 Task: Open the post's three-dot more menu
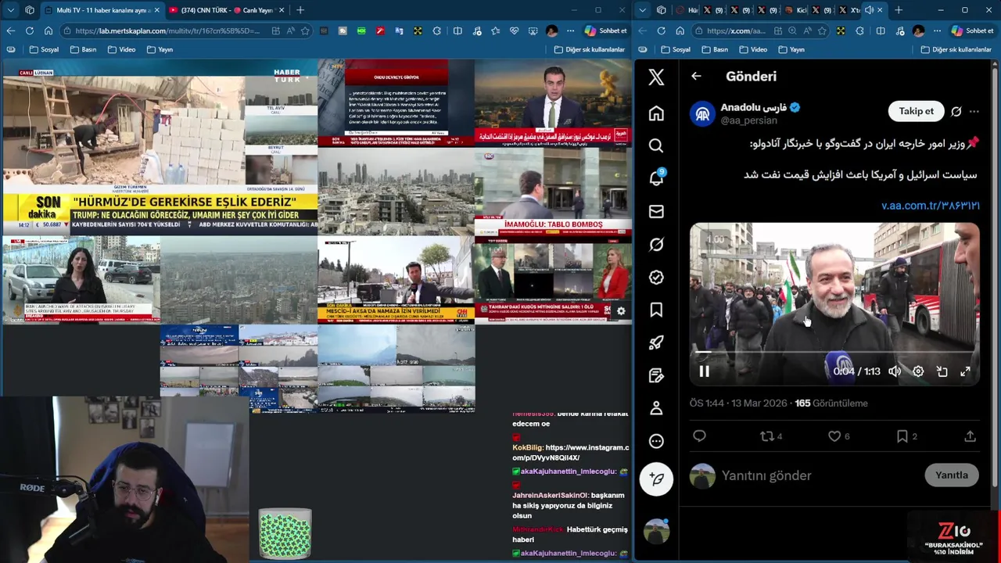[x=974, y=111]
